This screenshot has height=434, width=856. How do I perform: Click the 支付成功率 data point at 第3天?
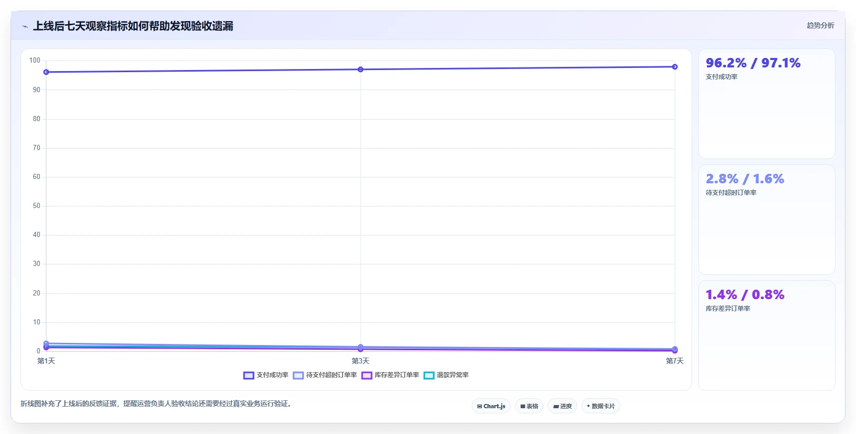361,70
